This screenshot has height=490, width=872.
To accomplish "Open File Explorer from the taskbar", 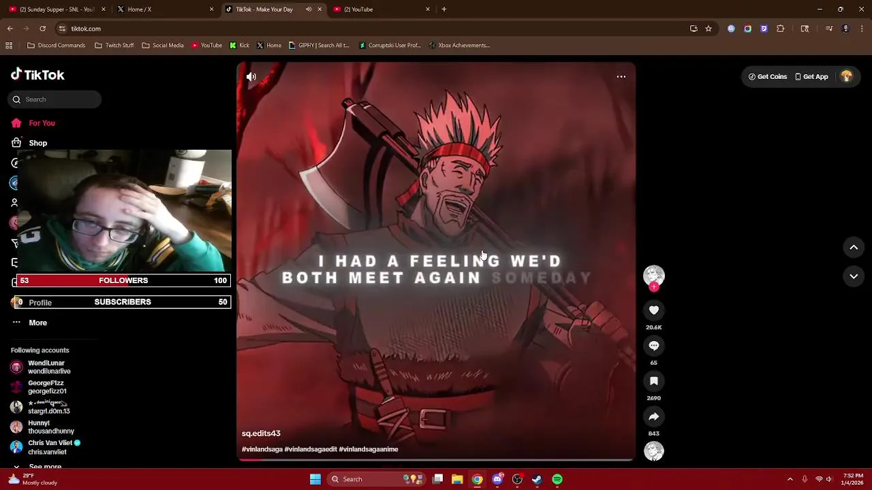I will click(x=457, y=479).
